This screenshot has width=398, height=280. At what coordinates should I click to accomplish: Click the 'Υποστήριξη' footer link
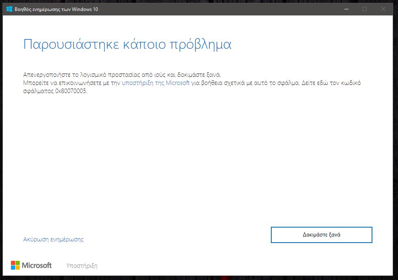[82, 266]
